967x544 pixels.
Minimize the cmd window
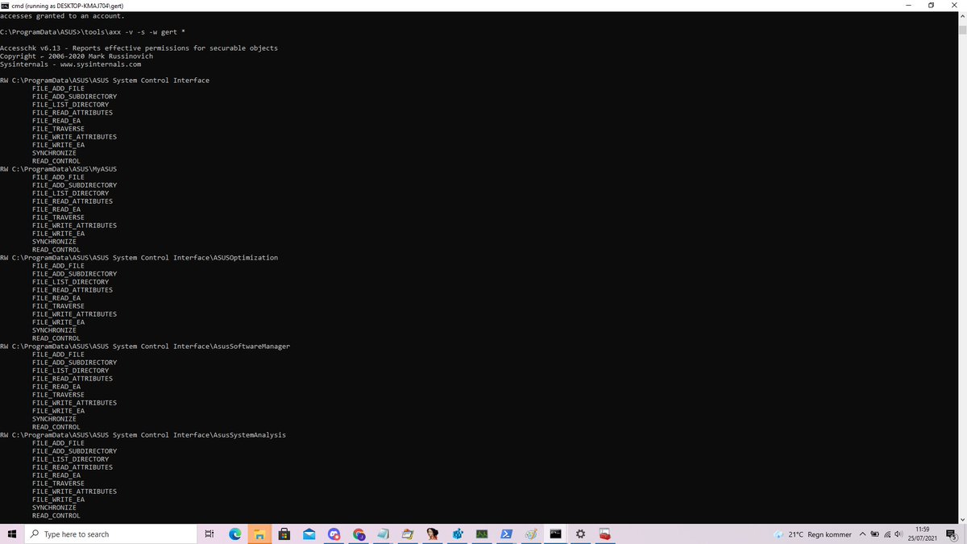coord(908,5)
